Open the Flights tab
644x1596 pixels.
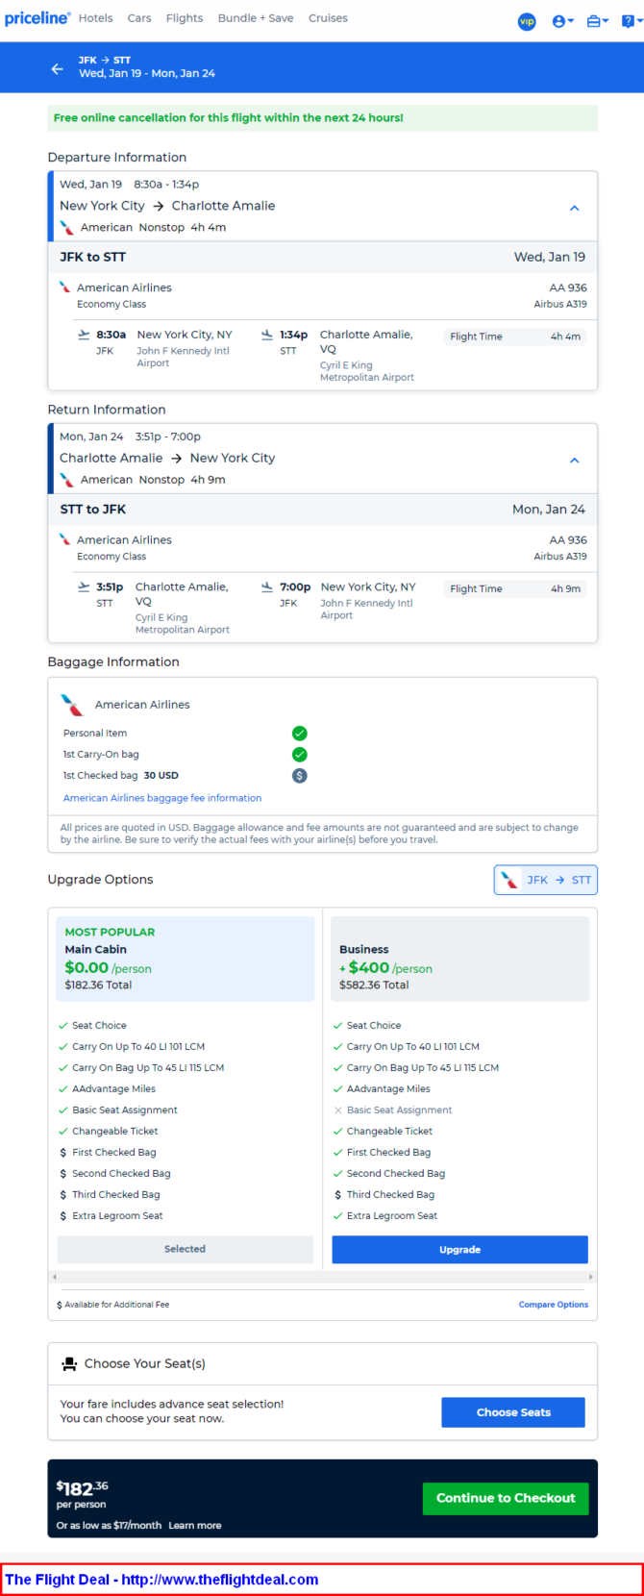[x=185, y=18]
